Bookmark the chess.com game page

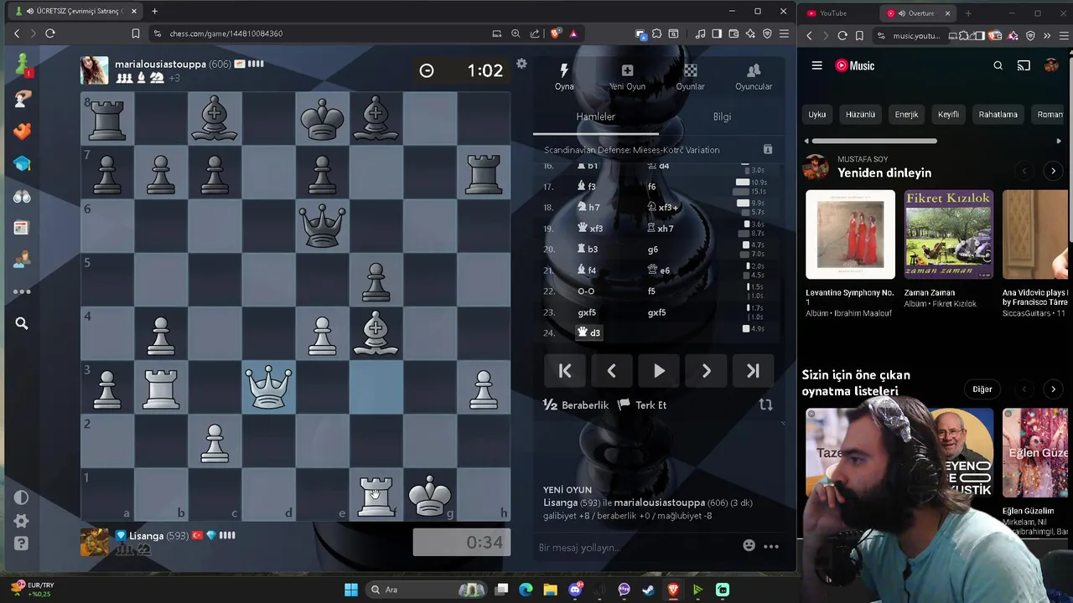(x=135, y=33)
